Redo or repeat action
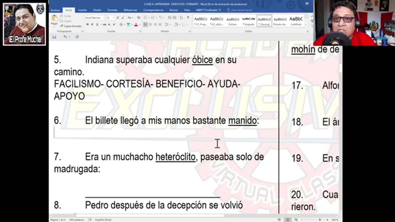This screenshot has height=222, width=395. [x=77, y=37]
